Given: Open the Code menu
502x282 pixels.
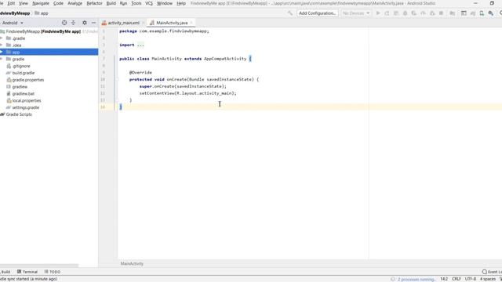Looking at the screenshot, I should tap(58, 3).
